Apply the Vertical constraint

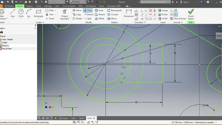point(155,15)
